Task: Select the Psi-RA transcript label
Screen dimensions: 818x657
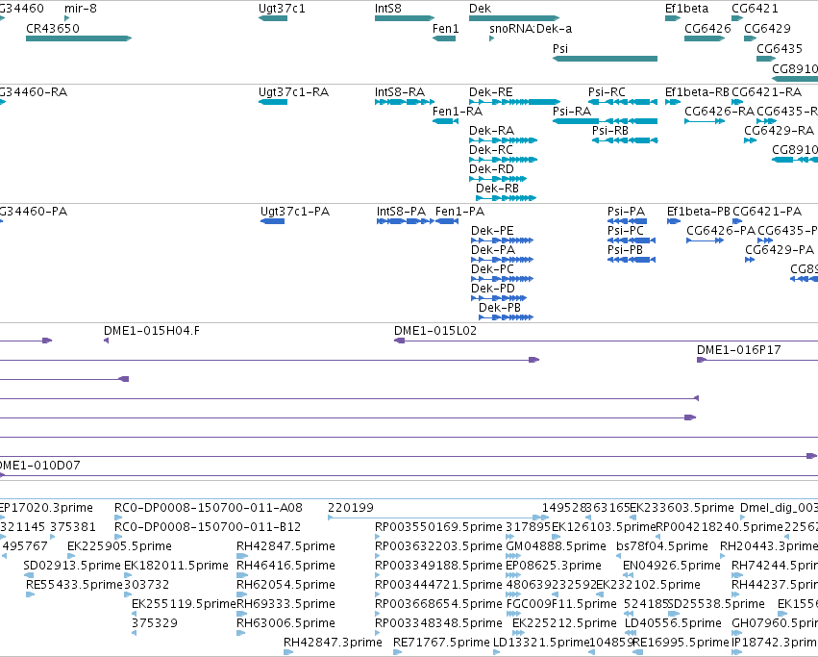Action: click(572, 112)
